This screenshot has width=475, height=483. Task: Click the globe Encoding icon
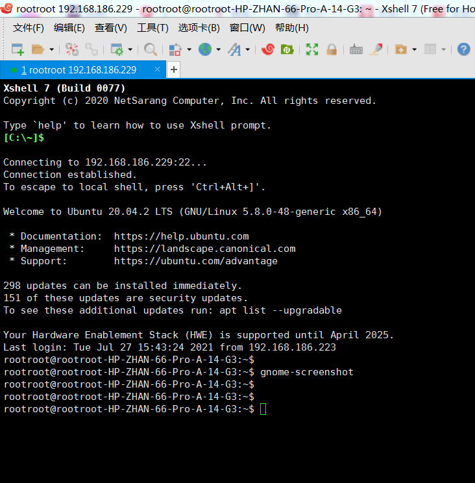pyautogui.click(x=204, y=49)
